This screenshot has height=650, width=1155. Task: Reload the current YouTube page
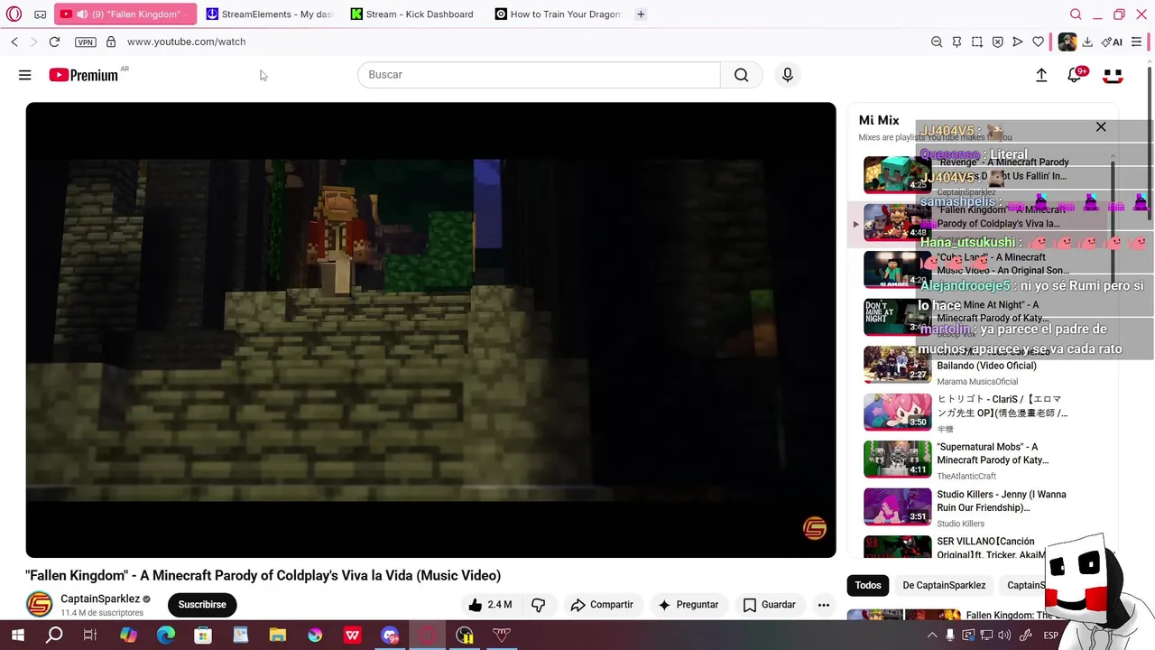[x=54, y=42]
